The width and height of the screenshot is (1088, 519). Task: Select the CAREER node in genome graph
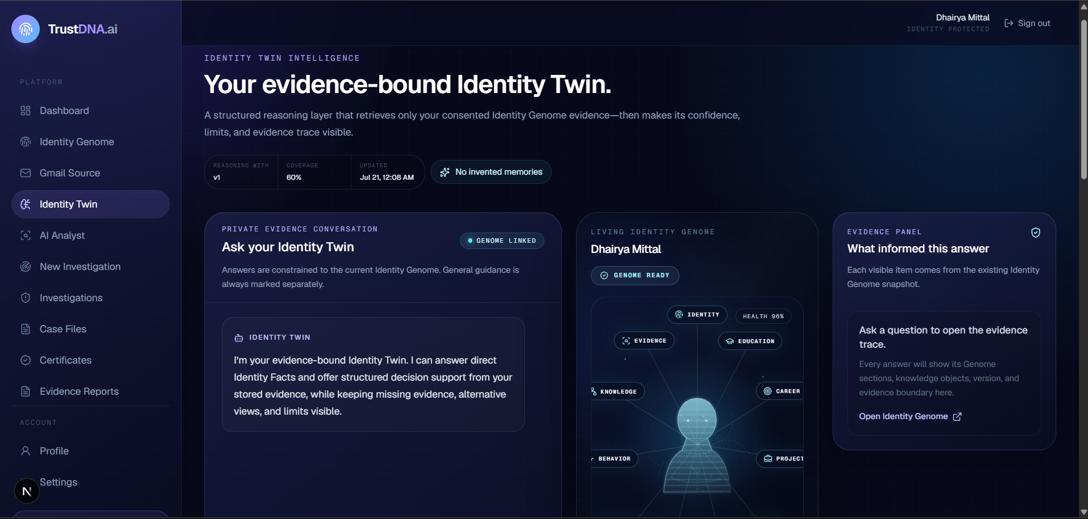781,391
